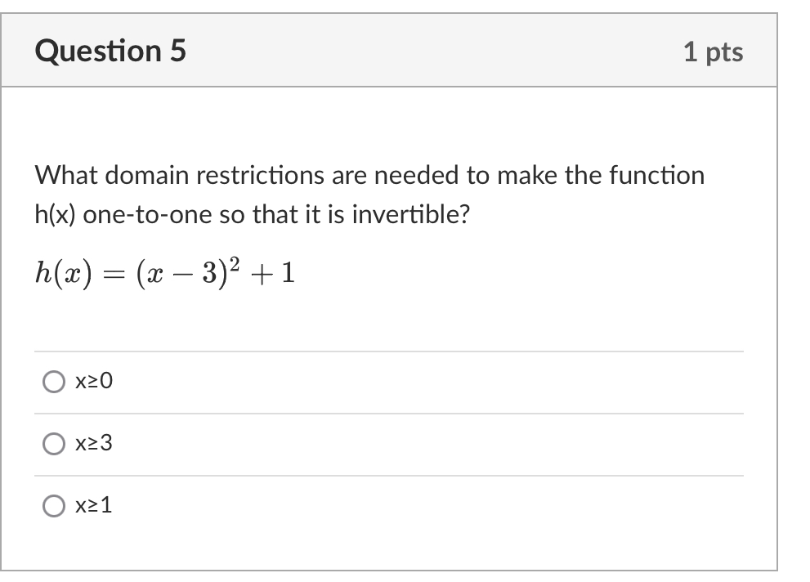Screen dimensions: 810x582
Task: Click the 'one-to-one so that it is invertible' line
Action: (252, 214)
